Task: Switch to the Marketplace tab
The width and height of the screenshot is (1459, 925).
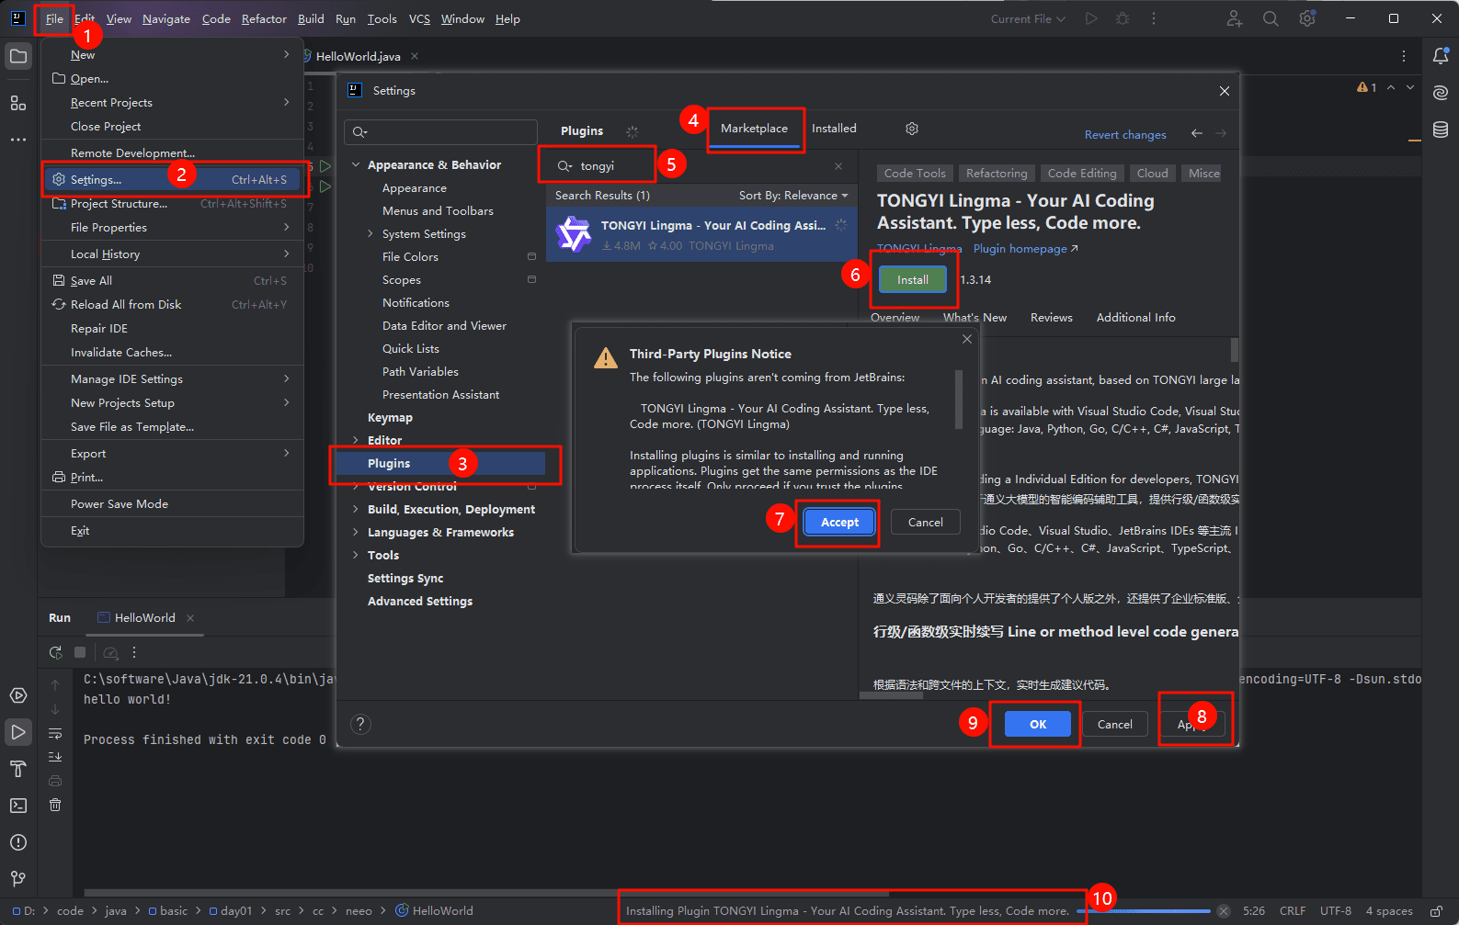Action: (x=754, y=129)
